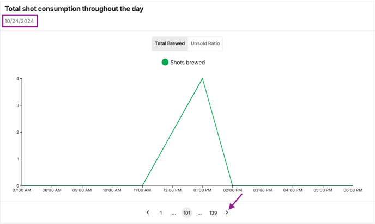
Task: Go to the next page arrow
Action: [x=227, y=213]
